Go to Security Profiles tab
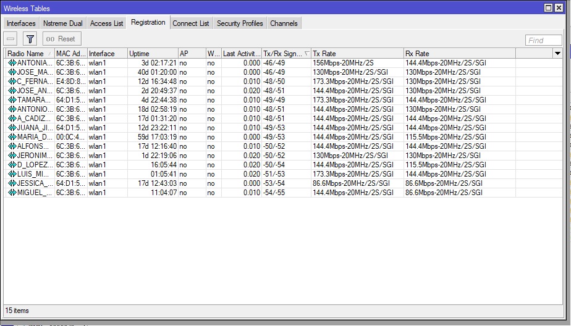Viewport: 571px width, 326px height. [x=240, y=23]
